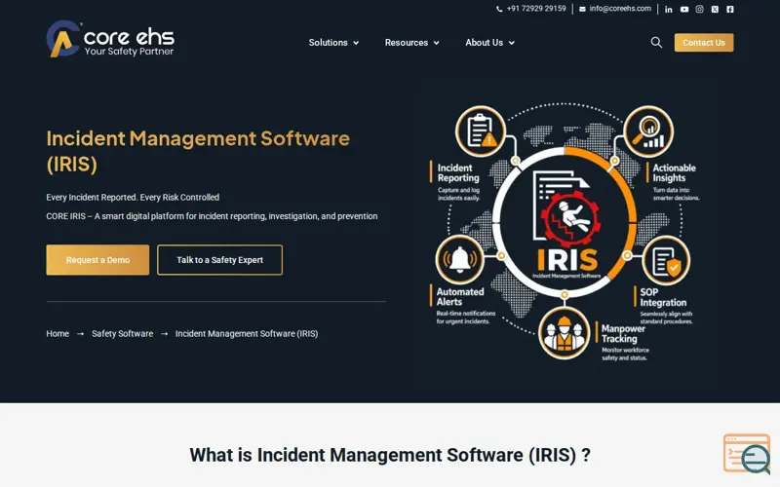
Task: Click 'Every Incident Reported. Every Risk Controlled' text
Action: click(133, 198)
